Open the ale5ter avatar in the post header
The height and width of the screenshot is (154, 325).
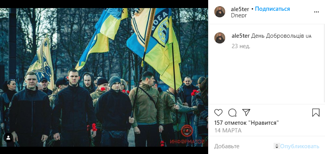coord(220,12)
